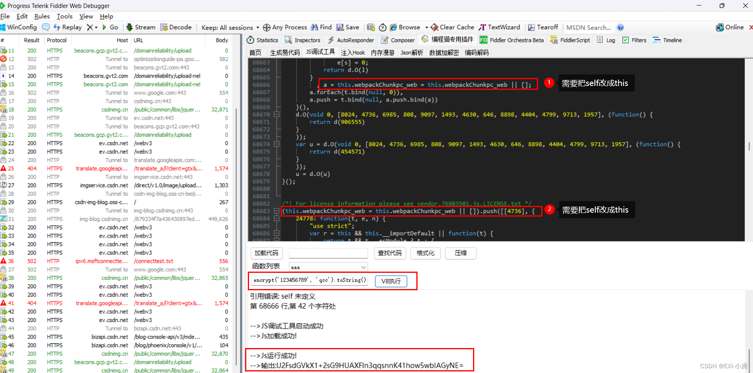Viewport: 753px width, 373px height.
Task: Replay the selected sessions
Action: (x=67, y=27)
